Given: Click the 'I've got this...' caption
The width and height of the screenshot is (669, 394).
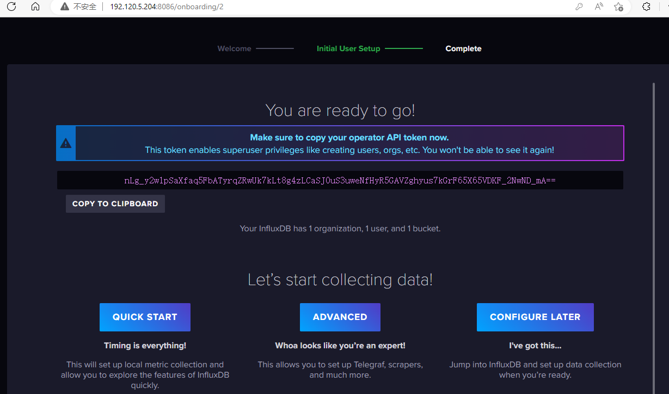Looking at the screenshot, I should pyautogui.click(x=535, y=346).
